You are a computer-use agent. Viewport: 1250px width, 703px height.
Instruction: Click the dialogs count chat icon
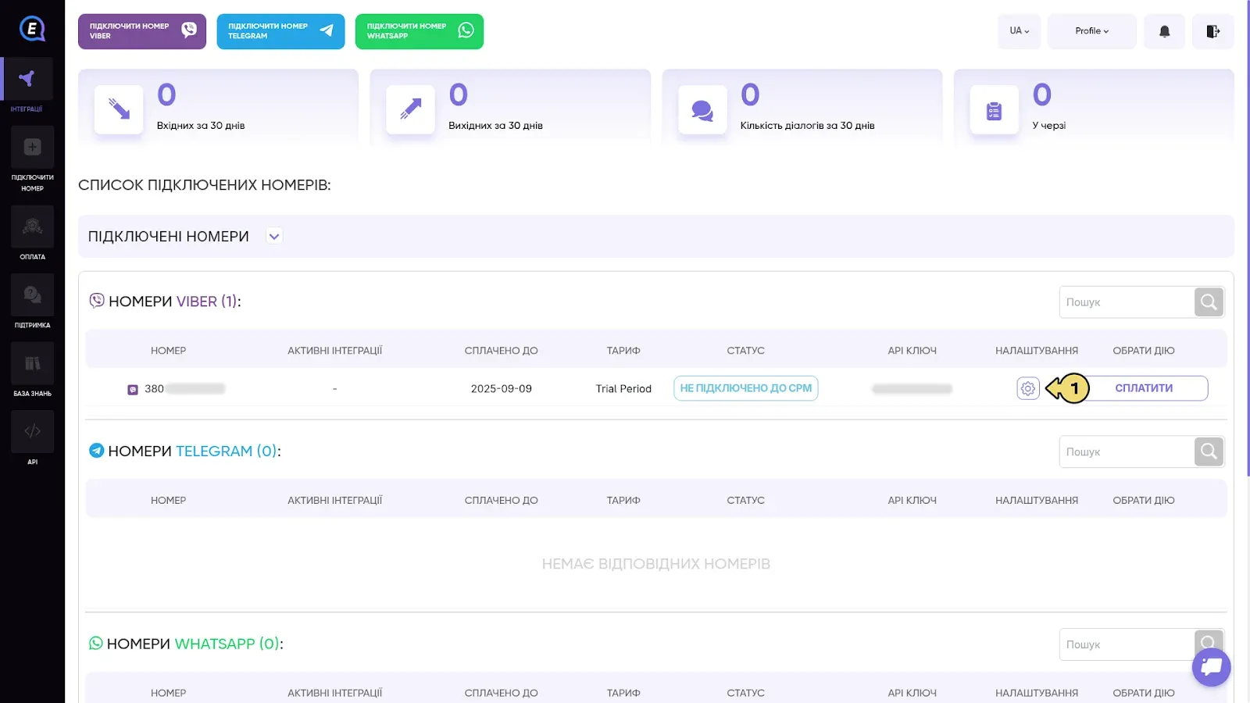[x=702, y=109]
